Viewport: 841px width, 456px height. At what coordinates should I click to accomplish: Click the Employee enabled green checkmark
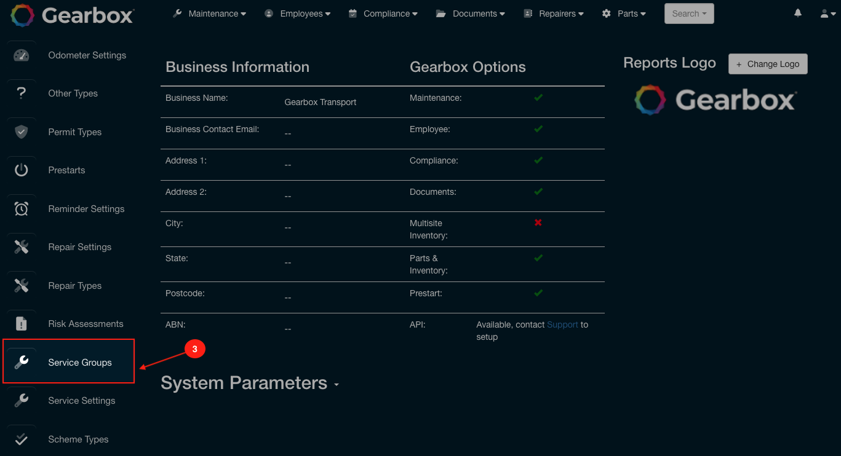click(x=538, y=129)
